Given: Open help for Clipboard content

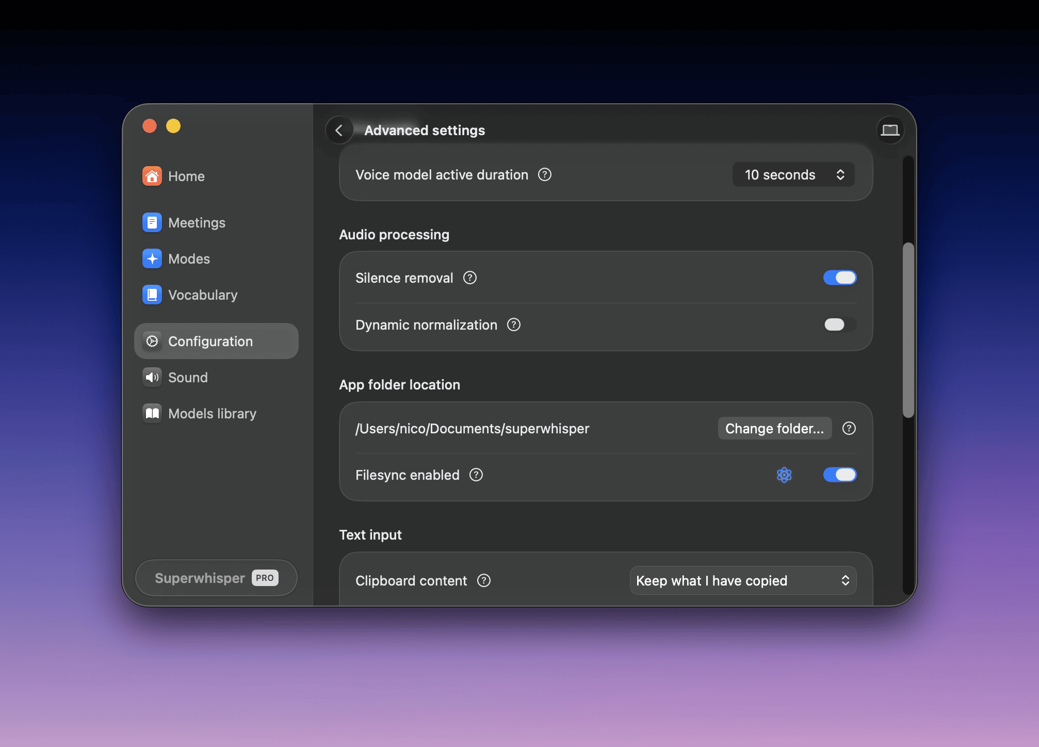Looking at the screenshot, I should [x=484, y=580].
